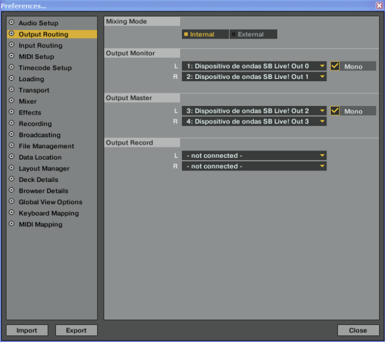Click the bullet icon beside Loading
Screen dimensions: 385x342
11,78
